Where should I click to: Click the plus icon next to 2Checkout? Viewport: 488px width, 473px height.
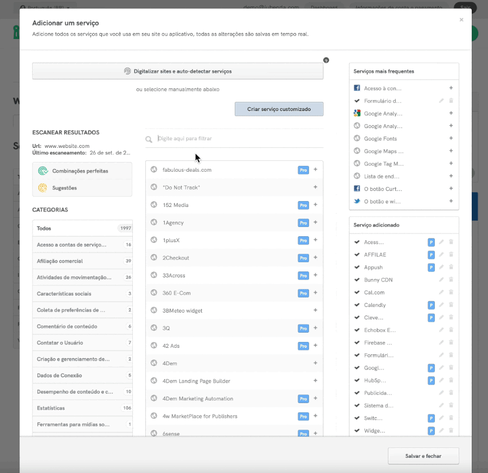[316, 258]
